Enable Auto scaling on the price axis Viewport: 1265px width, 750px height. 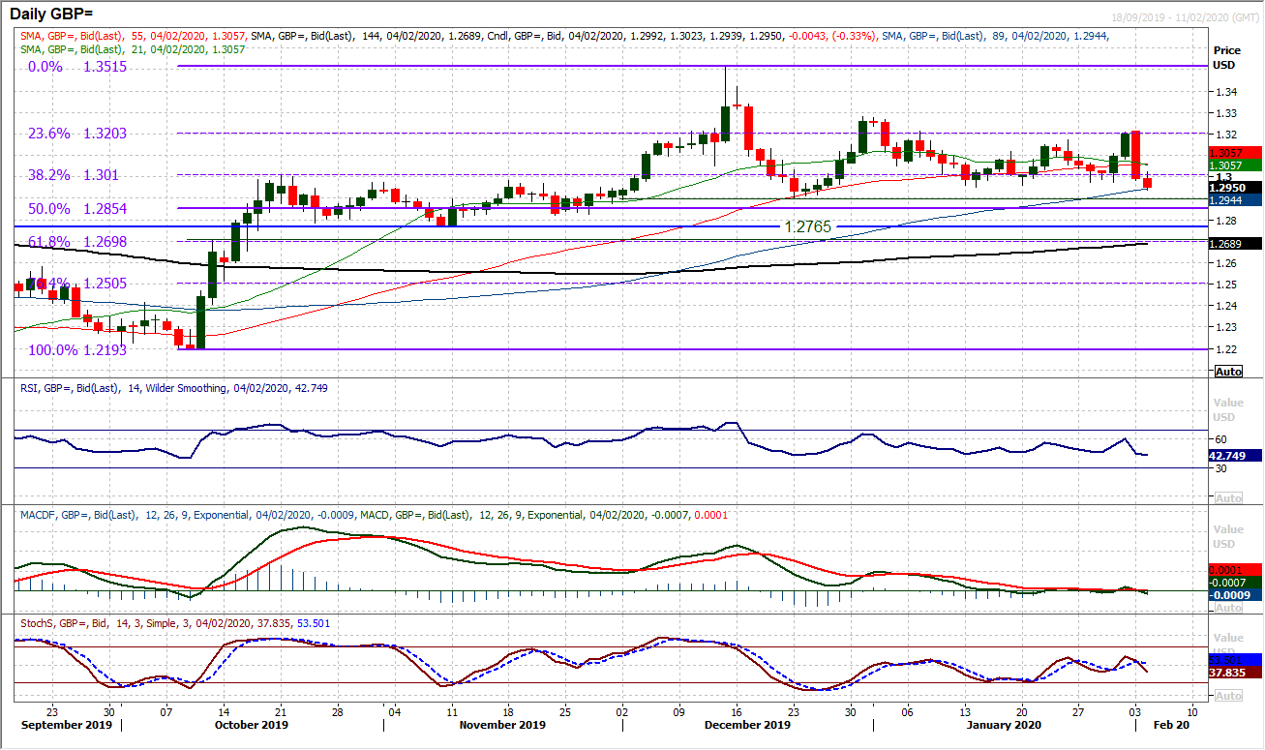(x=1227, y=371)
